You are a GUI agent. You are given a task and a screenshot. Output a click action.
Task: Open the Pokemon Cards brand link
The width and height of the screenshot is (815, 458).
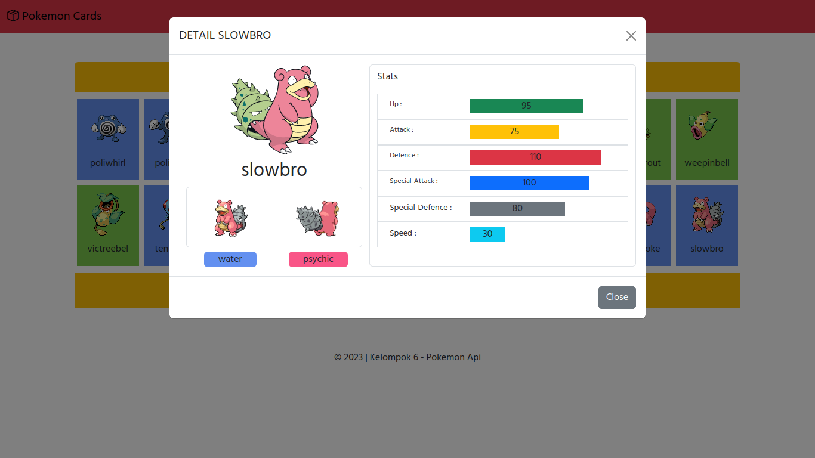click(x=54, y=16)
